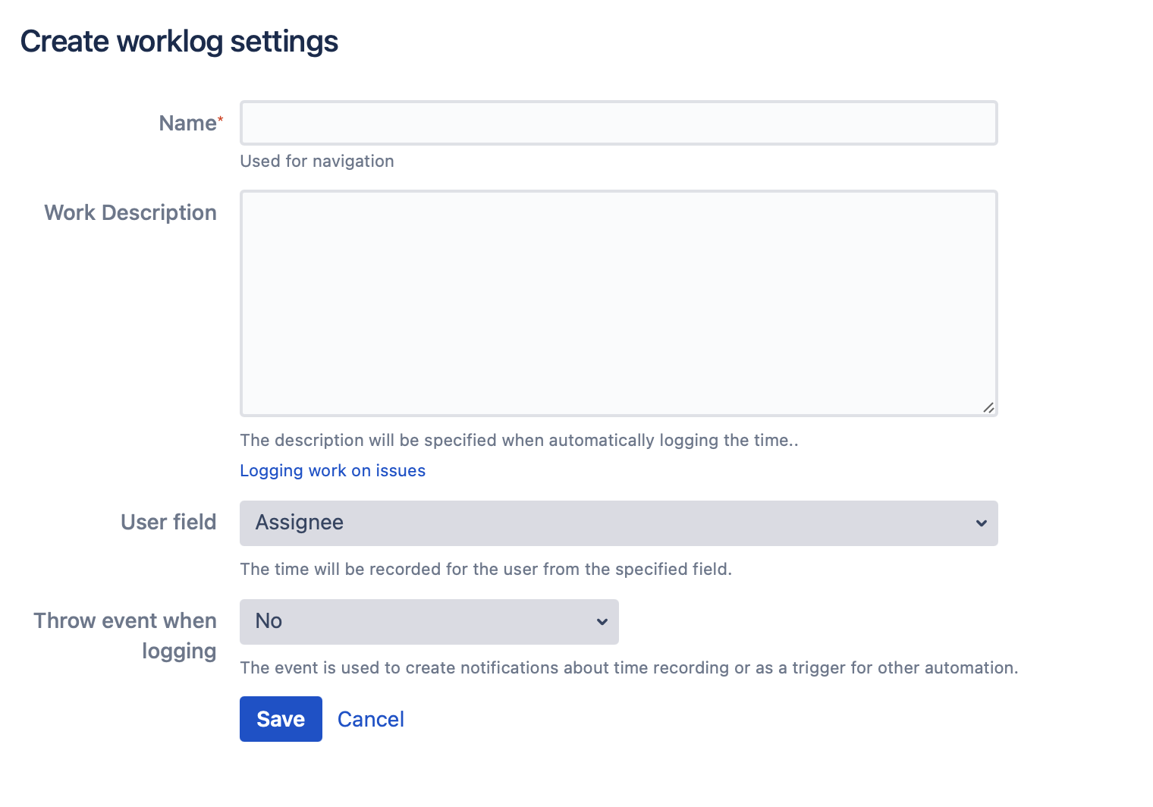
Task: Focus the Work Description text area
Action: coord(618,303)
